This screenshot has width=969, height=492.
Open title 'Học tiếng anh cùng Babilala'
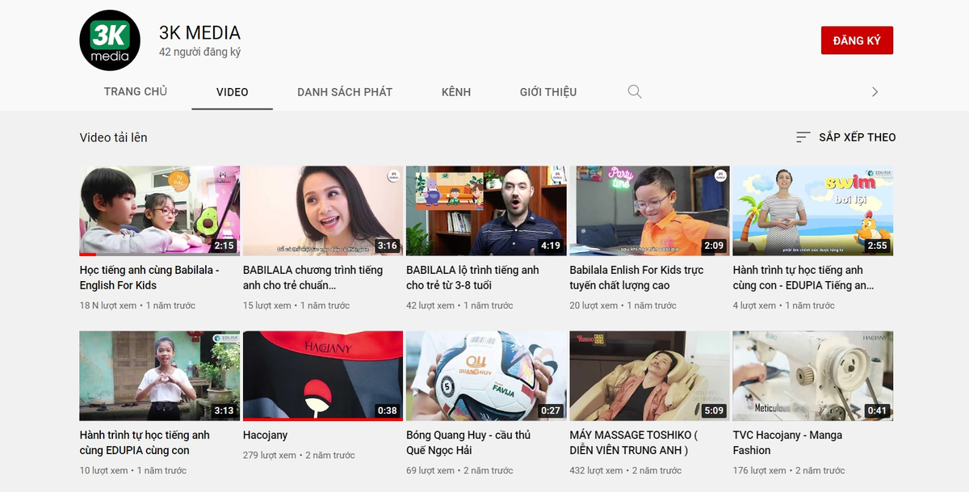coord(149,278)
